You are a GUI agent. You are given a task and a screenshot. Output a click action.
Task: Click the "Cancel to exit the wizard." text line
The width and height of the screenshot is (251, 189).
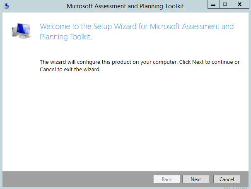(x=70, y=69)
